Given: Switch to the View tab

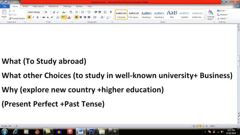Looking at the screenshot, I should click(90, 6).
